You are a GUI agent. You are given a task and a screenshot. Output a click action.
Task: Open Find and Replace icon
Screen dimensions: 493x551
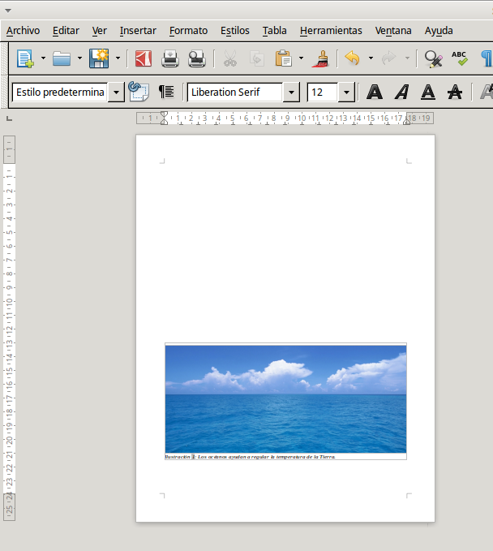tap(433, 58)
